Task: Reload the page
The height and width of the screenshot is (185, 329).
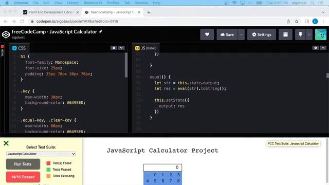Action: tap(22, 22)
